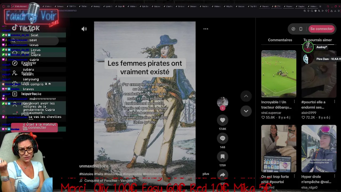Viewport: 341px width, 192px height.
Task: Like the video with the heart icon
Action: (222, 120)
